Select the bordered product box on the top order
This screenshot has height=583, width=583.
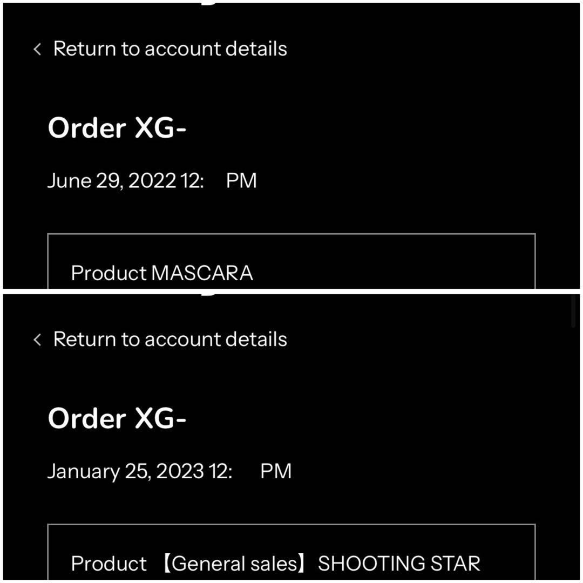tap(291, 262)
